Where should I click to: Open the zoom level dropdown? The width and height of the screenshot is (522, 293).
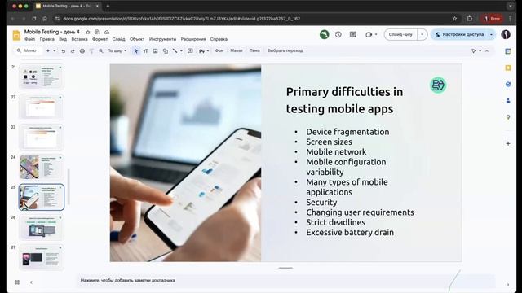[x=117, y=50]
